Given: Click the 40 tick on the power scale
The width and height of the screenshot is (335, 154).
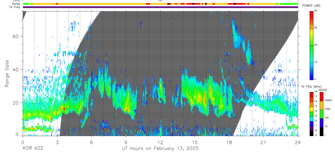Looking at the screenshot, I should (316, 11).
